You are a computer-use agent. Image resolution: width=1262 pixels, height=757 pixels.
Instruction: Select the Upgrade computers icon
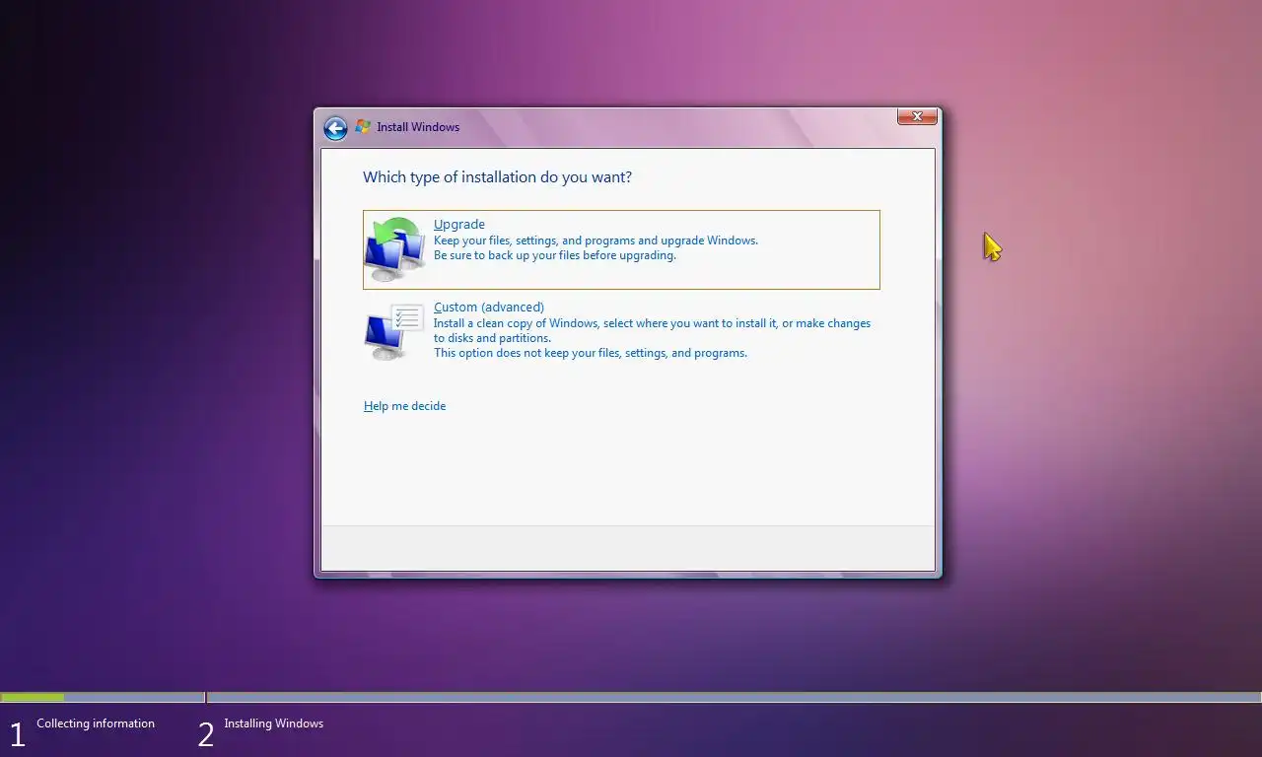click(x=395, y=248)
